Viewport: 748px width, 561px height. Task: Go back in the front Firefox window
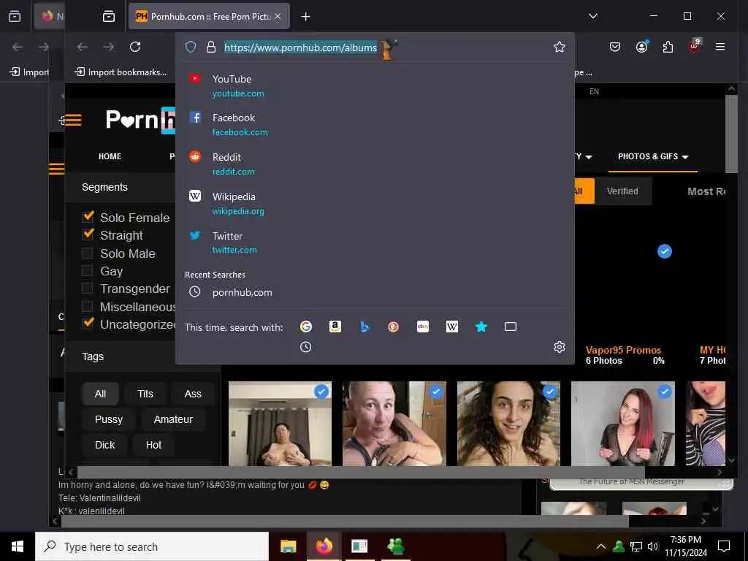[x=83, y=47]
